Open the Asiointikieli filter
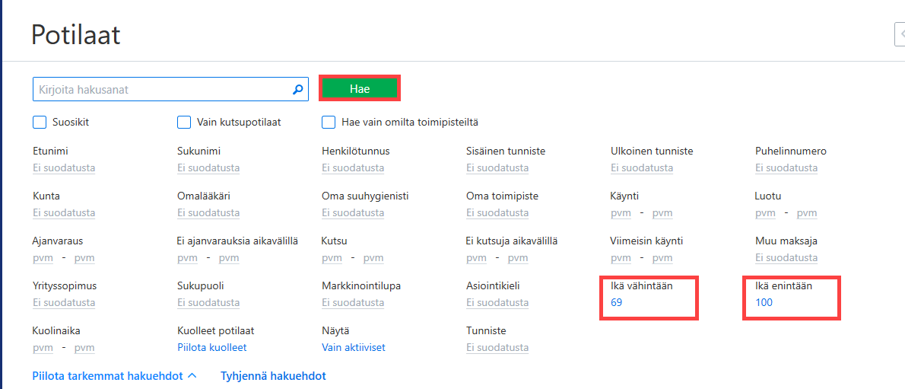905x389 pixels. (x=497, y=302)
